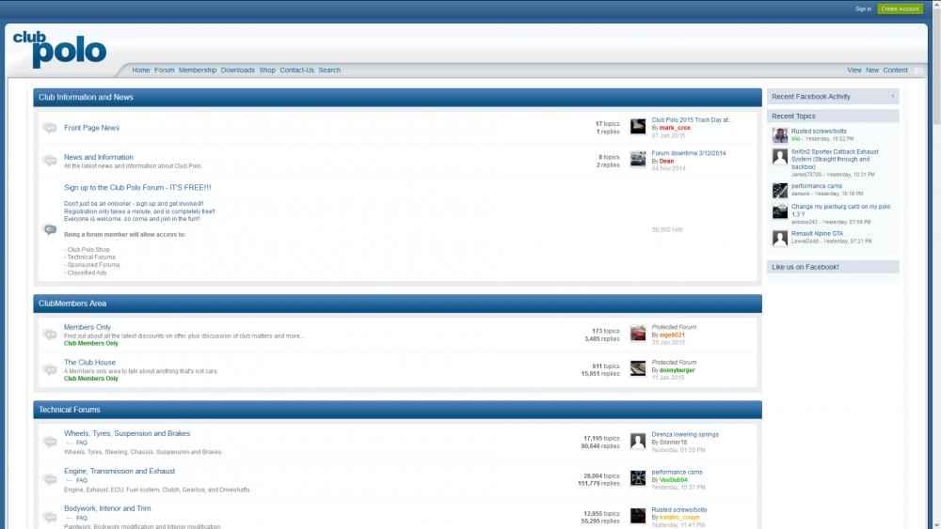Open avatar beside performance cams in Recent Topics
The height and width of the screenshot is (529, 941).
click(779, 191)
